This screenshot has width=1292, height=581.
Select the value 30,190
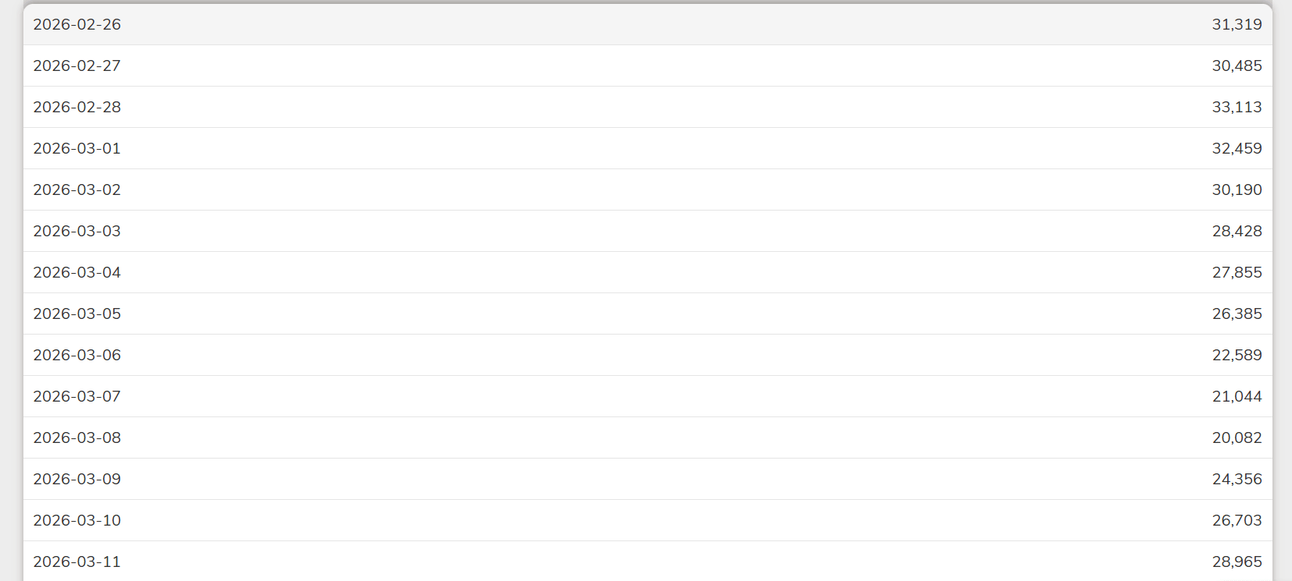1237,190
